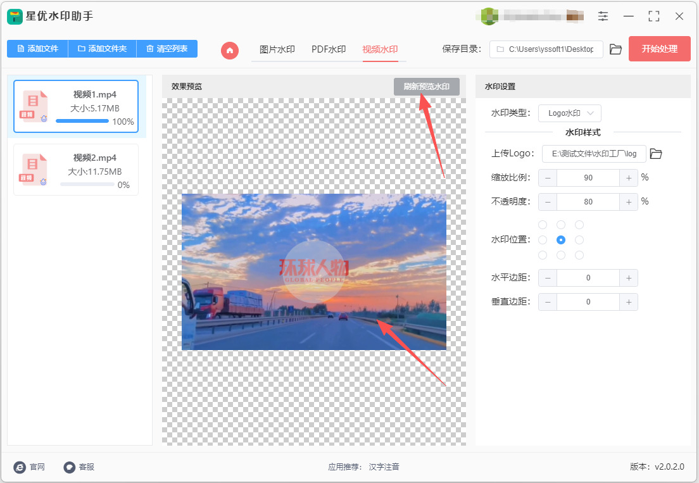This screenshot has height=483, width=699.
Task: Click 大小:11.75MB file size text
Action: click(x=94, y=172)
